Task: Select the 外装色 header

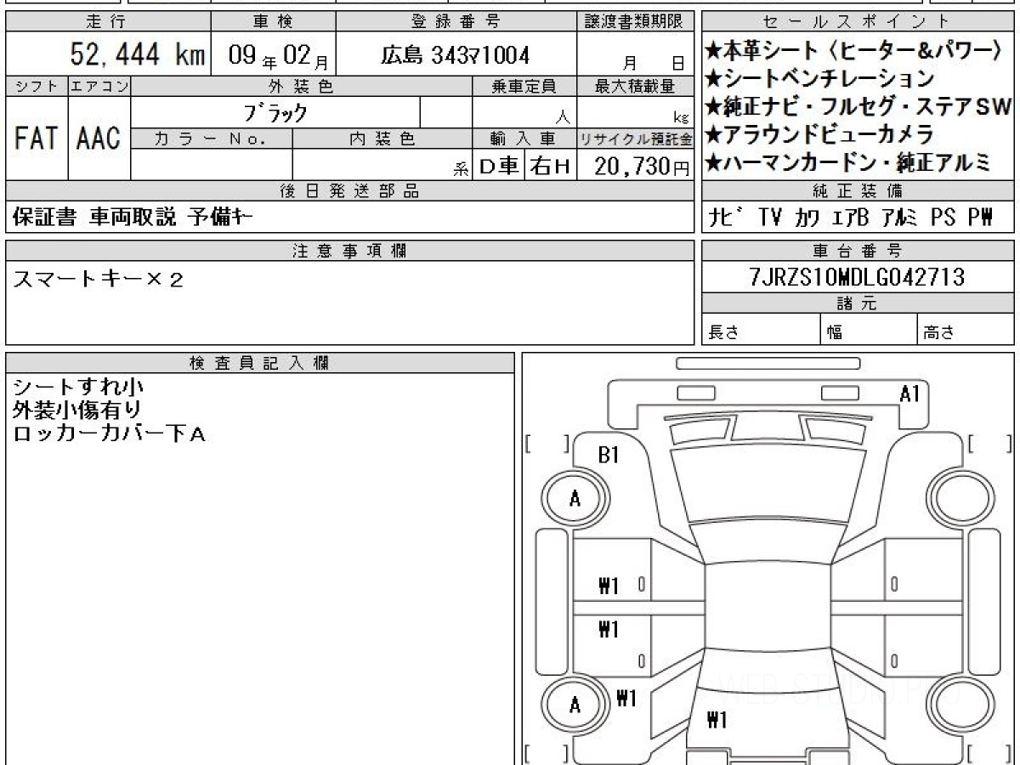Action: point(302,87)
